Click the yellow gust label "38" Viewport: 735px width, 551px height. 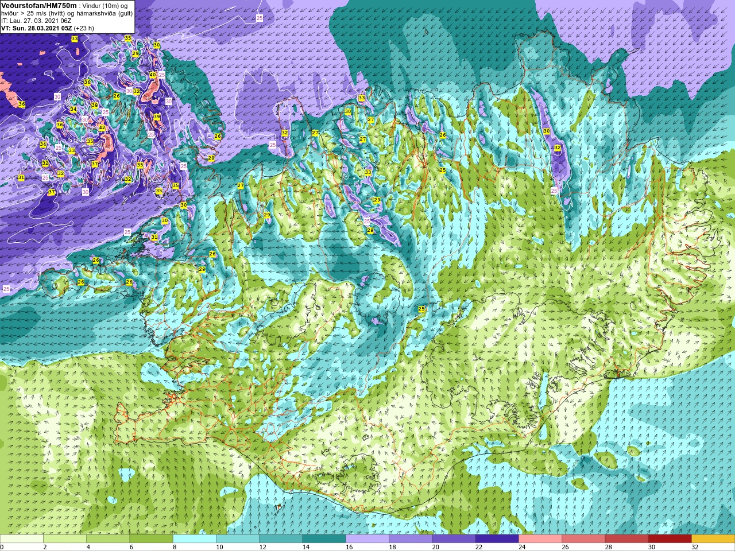pos(95,105)
